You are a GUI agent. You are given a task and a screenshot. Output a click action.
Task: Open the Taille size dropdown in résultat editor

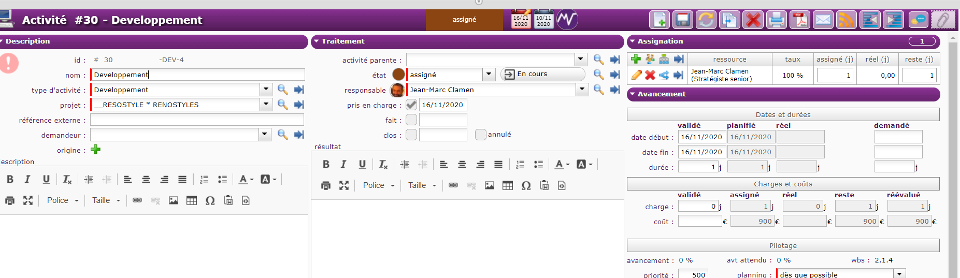click(422, 185)
